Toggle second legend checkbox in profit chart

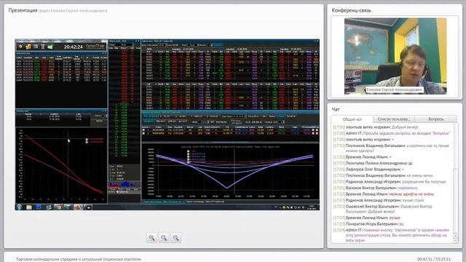(x=188, y=154)
